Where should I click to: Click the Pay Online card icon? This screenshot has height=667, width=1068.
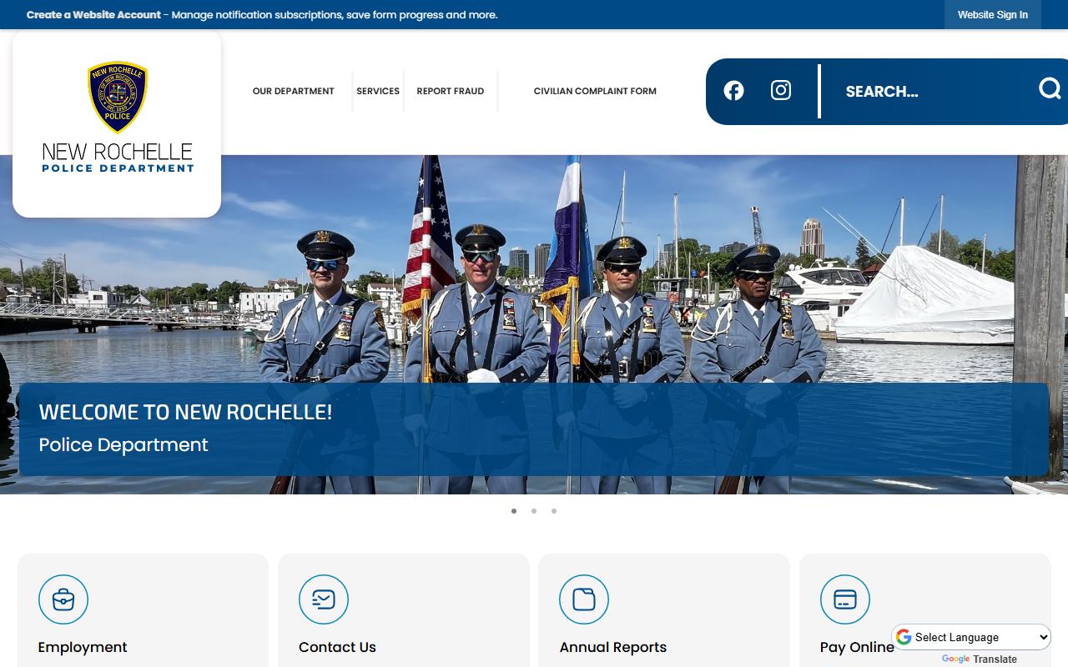[x=845, y=599]
